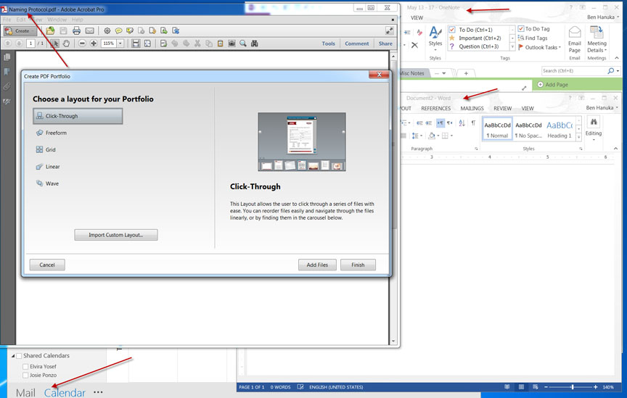Open the Acrobat gear settings icon
The width and height of the screenshot is (627, 398).
click(x=107, y=30)
